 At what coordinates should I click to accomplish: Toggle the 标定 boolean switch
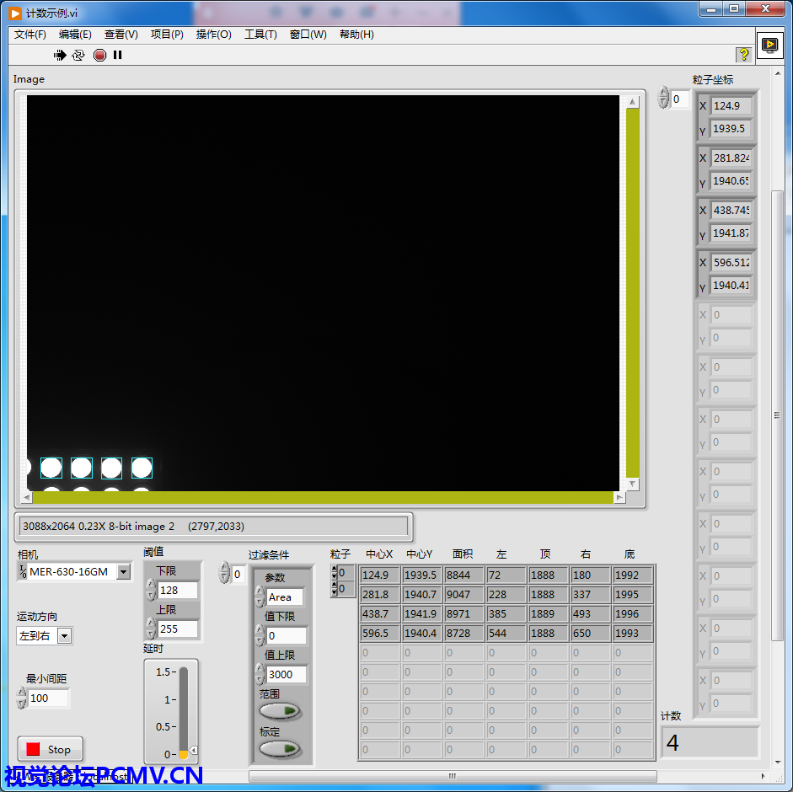(x=281, y=748)
